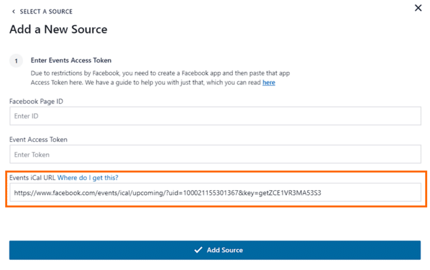Viewport: 430px width, 270px height.
Task: Focus the Facebook Page ID input field
Action: 215,116
